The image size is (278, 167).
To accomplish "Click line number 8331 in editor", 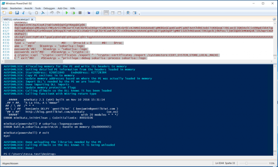I will tap(6, 43).
